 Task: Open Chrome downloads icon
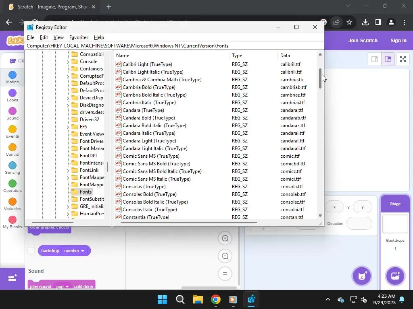click(x=365, y=23)
